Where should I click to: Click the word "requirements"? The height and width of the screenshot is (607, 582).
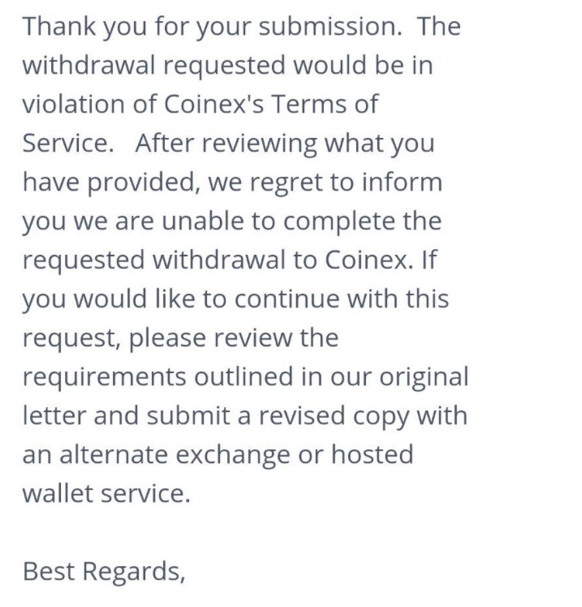104,378
